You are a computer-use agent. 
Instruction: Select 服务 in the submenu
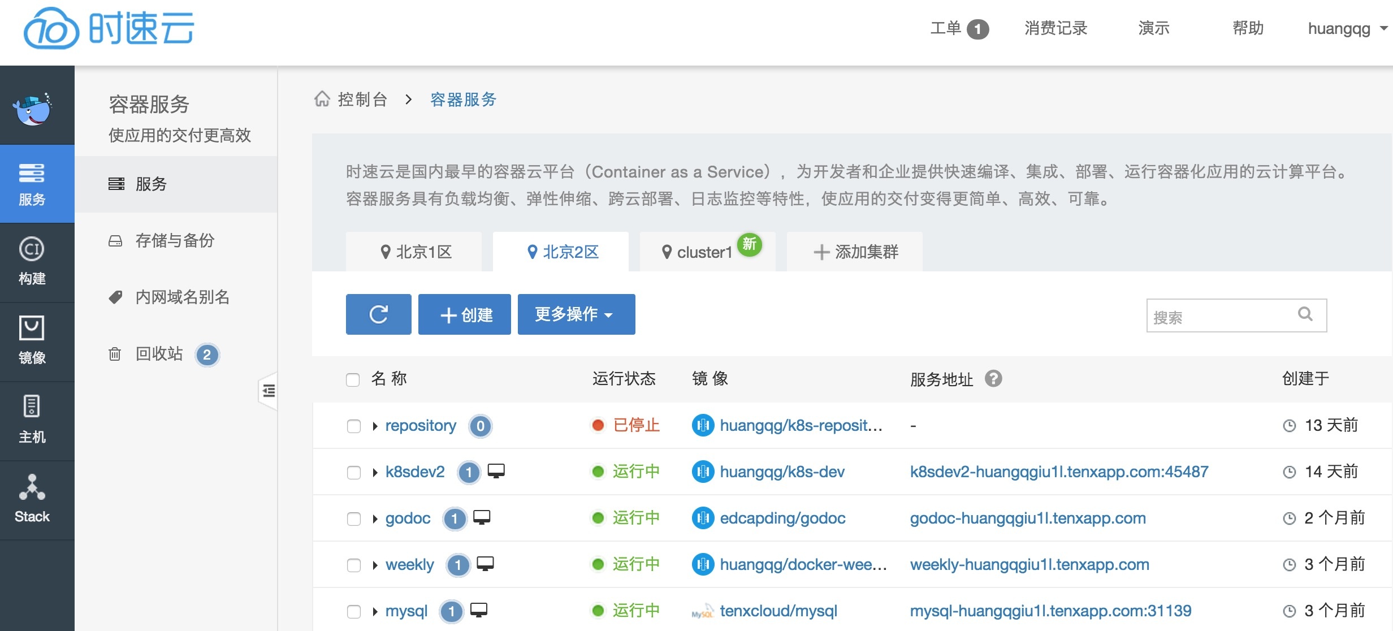[x=176, y=184]
